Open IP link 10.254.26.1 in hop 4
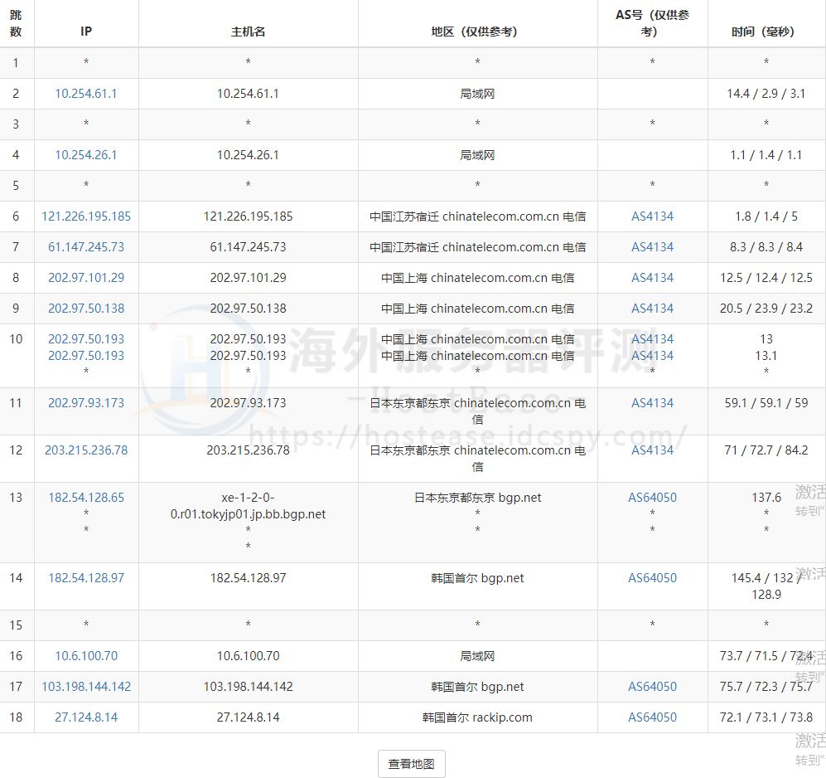This screenshot has height=778, width=826. (86, 155)
